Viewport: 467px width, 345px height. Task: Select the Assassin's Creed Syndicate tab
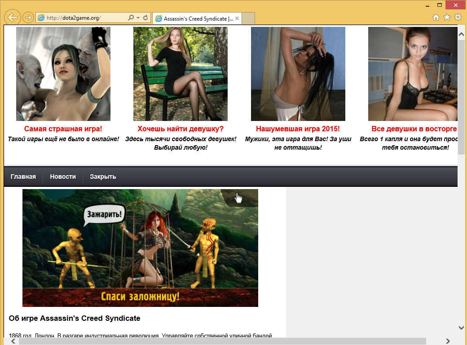pos(194,18)
